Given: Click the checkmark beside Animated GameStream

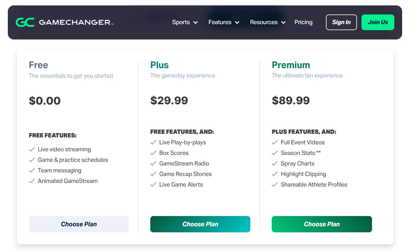Looking at the screenshot, I should pos(32,180).
